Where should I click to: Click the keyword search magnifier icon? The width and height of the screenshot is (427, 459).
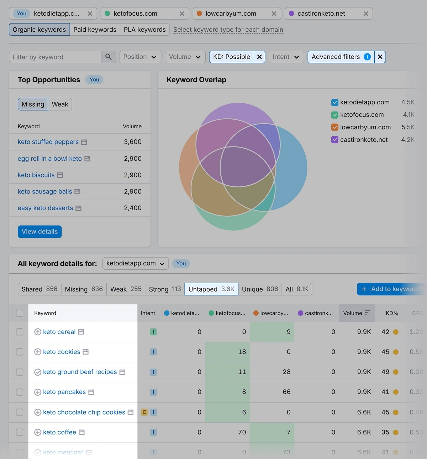coord(109,57)
